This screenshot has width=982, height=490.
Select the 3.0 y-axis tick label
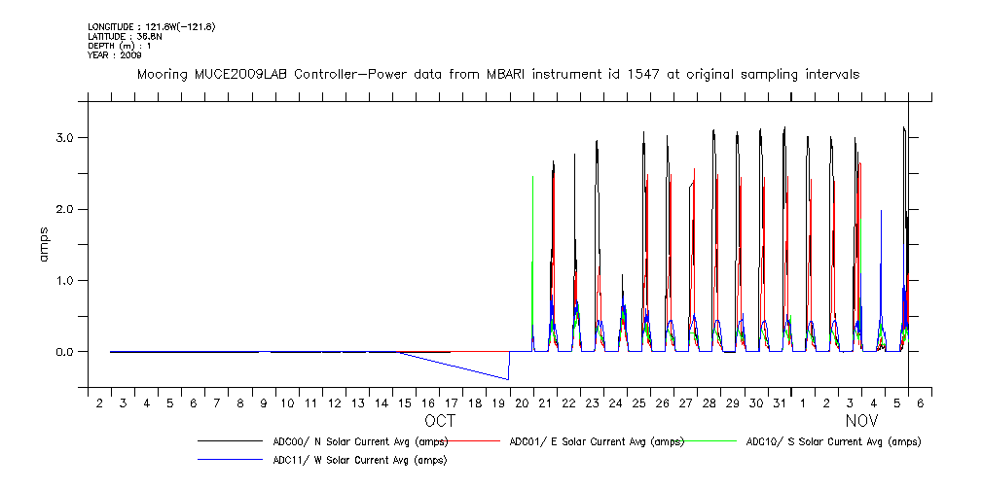(64, 138)
